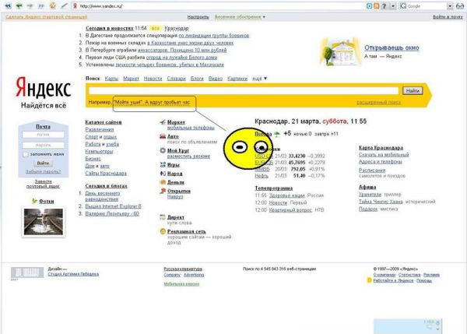The image size is (467, 334).
Task: Click the red car icon next to Авто
Action: (163, 136)
